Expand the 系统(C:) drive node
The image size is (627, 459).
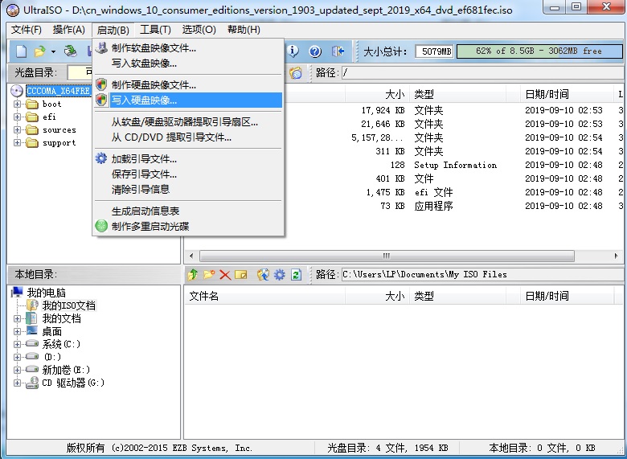coord(17,344)
